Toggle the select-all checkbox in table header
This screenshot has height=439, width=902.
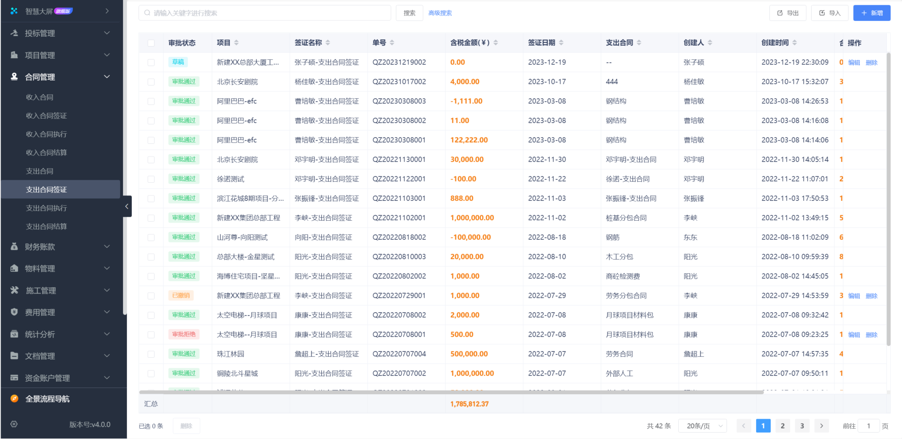[151, 43]
